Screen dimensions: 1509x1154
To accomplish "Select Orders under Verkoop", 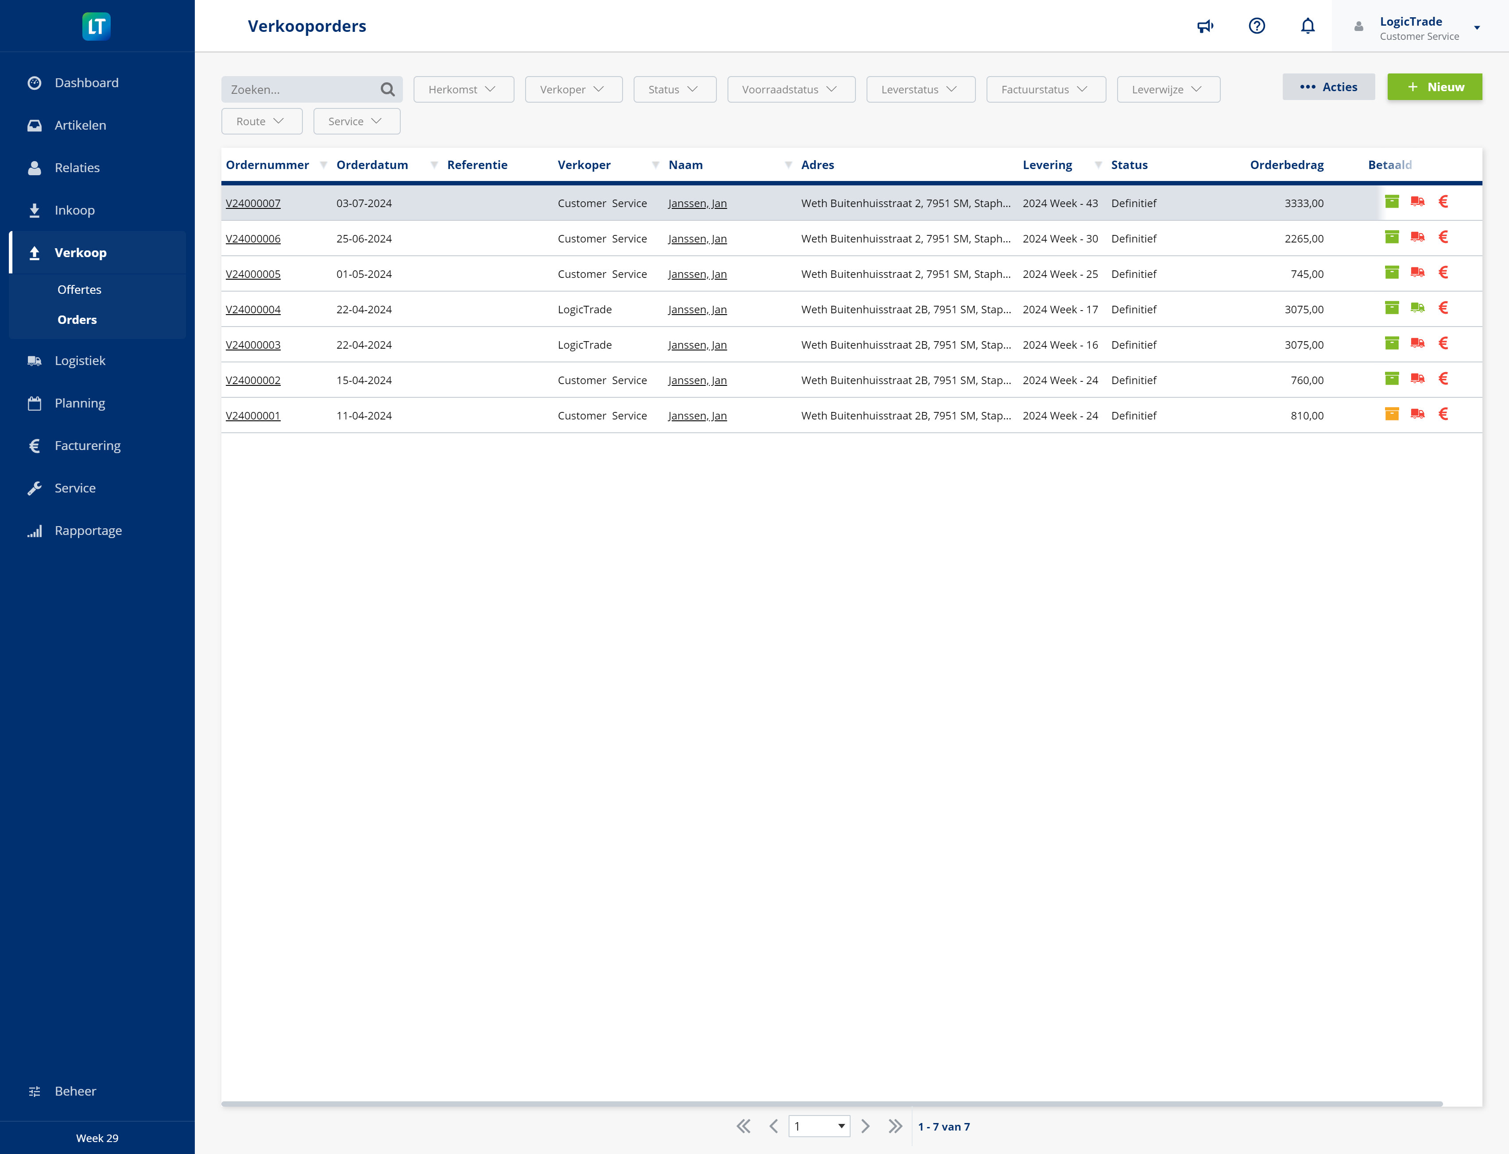I will pyautogui.click(x=77, y=319).
